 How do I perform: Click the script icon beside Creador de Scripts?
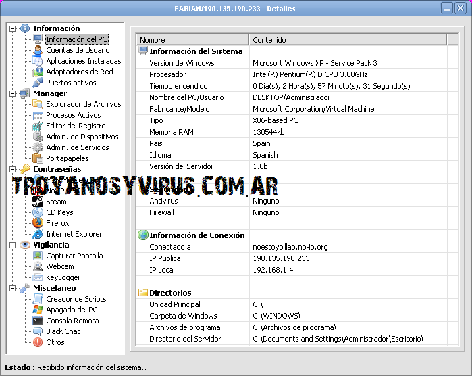pyautogui.click(x=38, y=299)
